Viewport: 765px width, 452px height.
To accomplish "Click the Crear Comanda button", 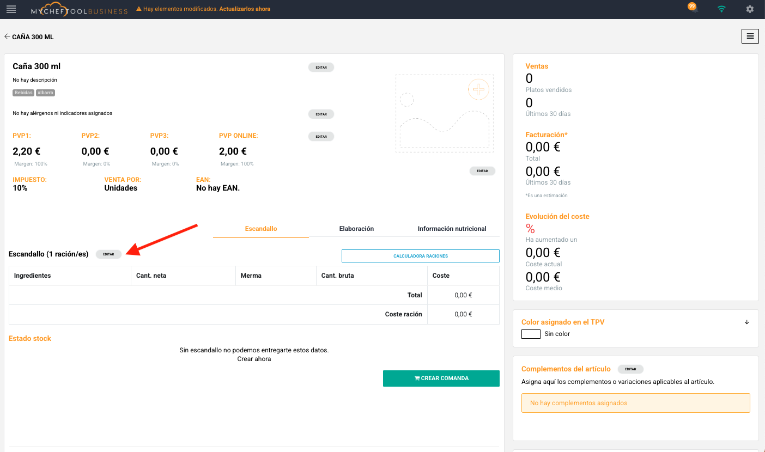I will click(x=441, y=378).
